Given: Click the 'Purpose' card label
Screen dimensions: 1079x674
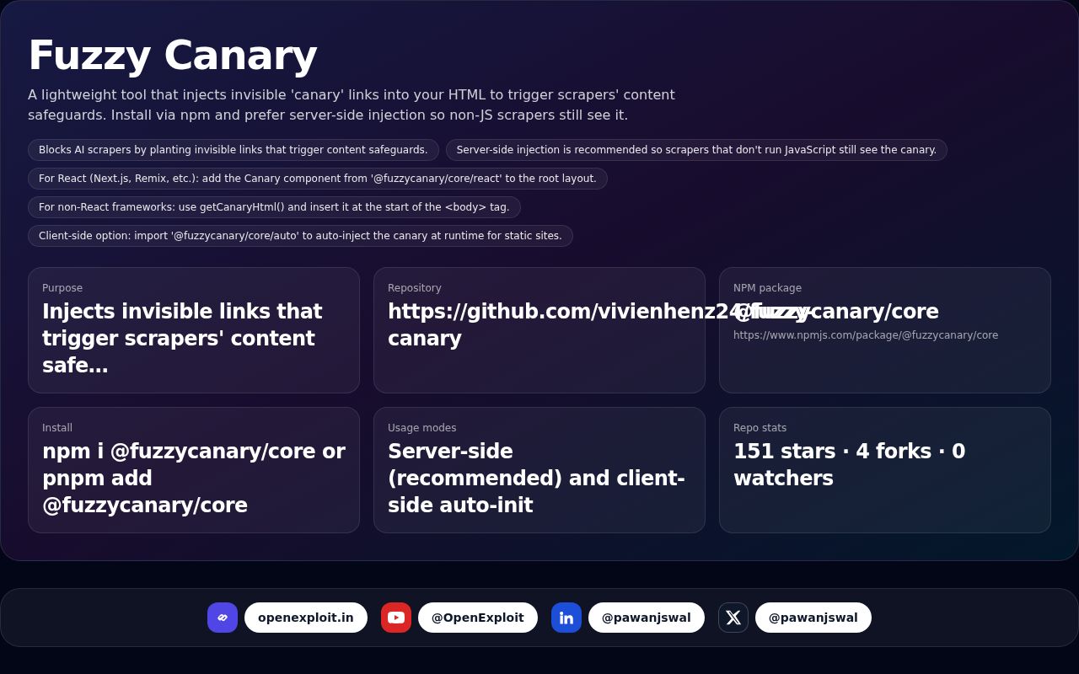Looking at the screenshot, I should tap(62, 288).
